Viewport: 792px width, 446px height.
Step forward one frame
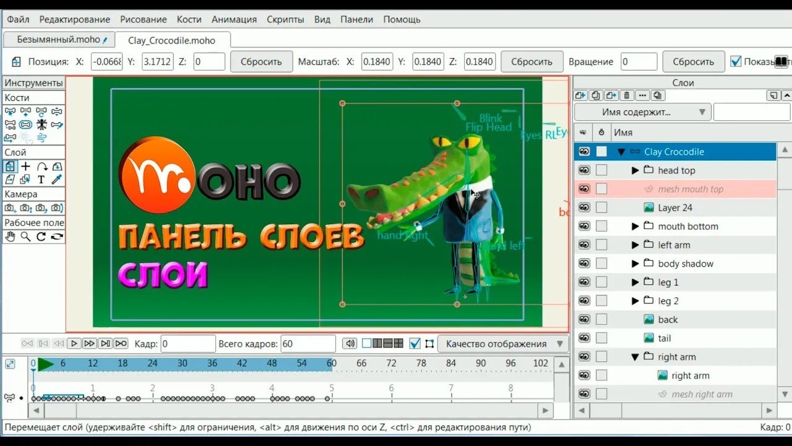(x=90, y=343)
